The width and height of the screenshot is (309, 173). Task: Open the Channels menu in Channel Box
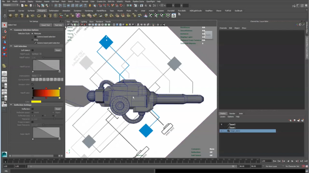pos(223,28)
